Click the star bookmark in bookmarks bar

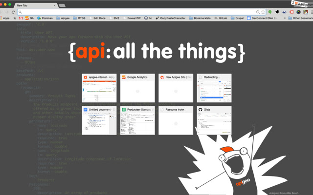pyautogui.click(x=15, y=18)
